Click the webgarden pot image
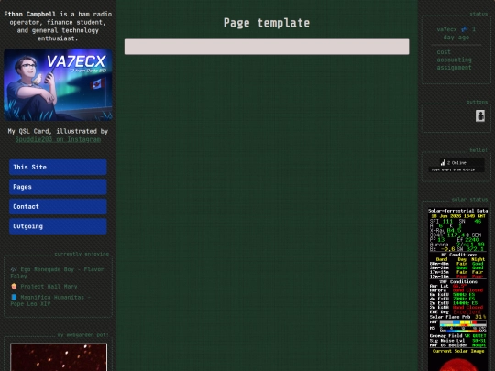This screenshot has width=495, height=371. point(59,357)
